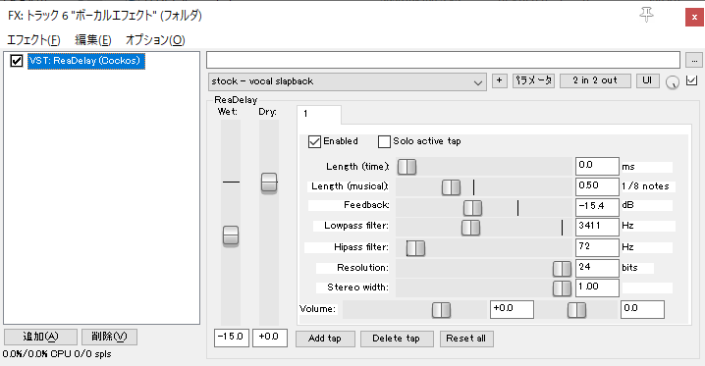Viewport: 705px width, 366px height.
Task: Click the Volume +0.0 value field
Action: pyautogui.click(x=512, y=309)
